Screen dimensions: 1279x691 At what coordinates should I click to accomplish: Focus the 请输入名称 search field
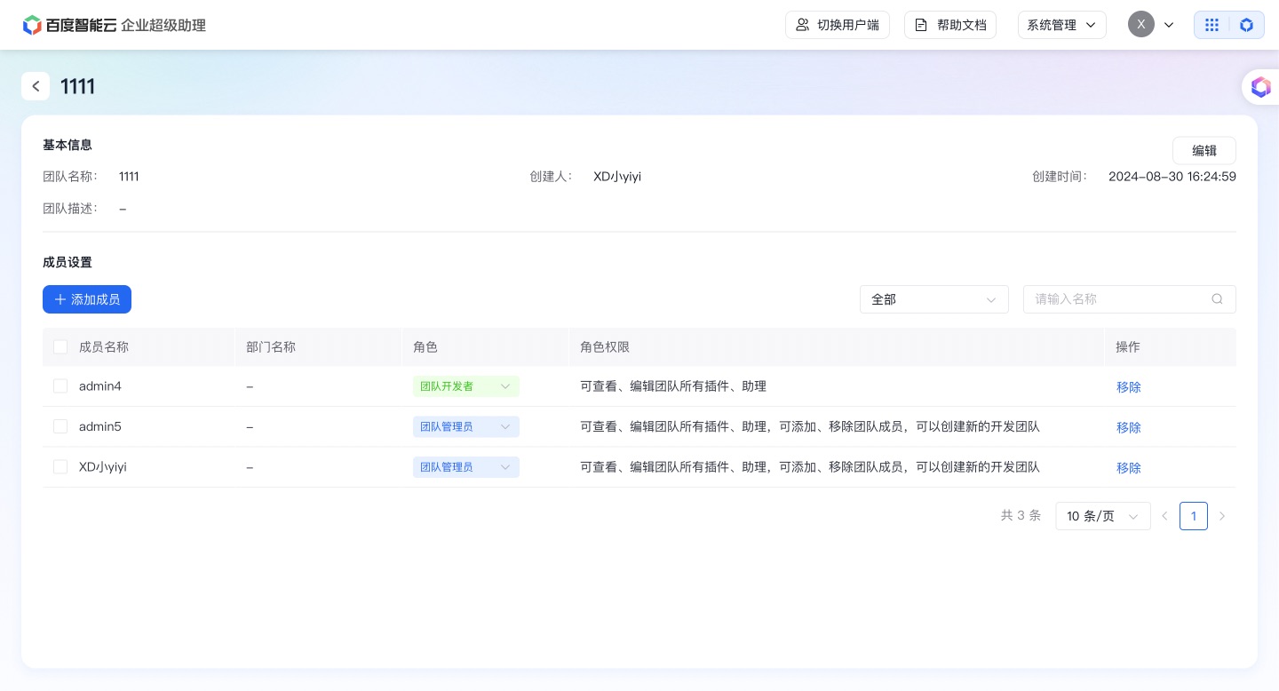1130,299
